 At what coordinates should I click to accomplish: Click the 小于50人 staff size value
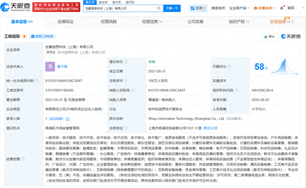click(x=259, y=109)
